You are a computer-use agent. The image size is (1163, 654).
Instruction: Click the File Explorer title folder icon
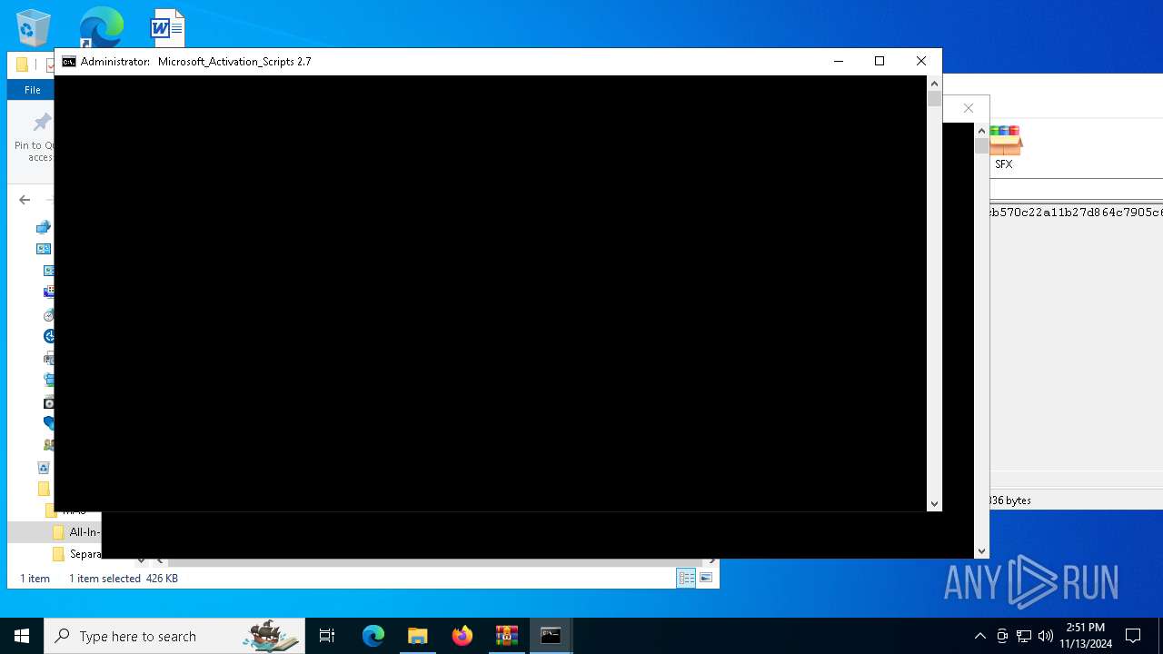click(22, 65)
